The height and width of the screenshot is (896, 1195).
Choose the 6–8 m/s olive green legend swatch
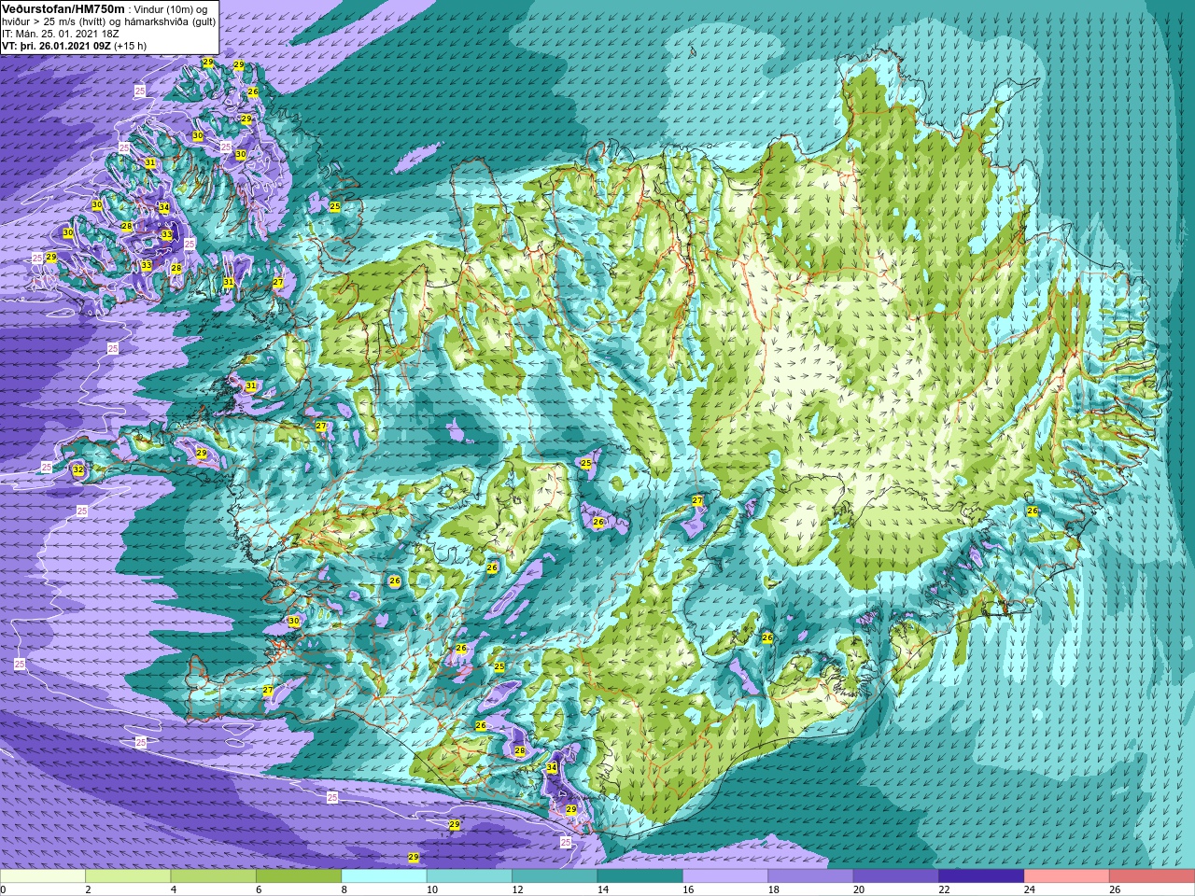coord(299,876)
